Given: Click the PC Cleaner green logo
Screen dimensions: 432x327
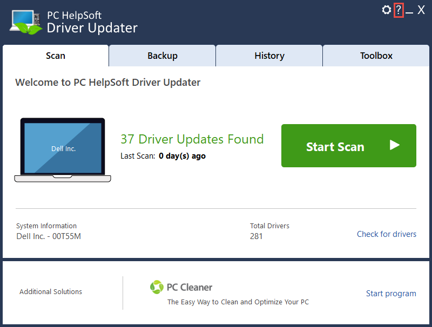Looking at the screenshot, I should (x=157, y=287).
